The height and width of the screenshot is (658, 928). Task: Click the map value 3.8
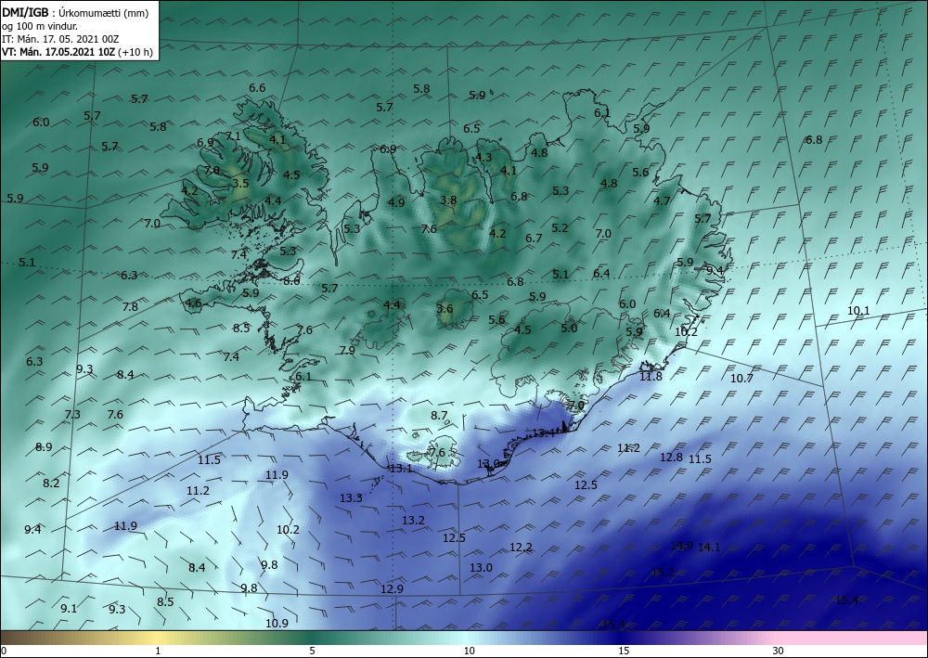[448, 200]
